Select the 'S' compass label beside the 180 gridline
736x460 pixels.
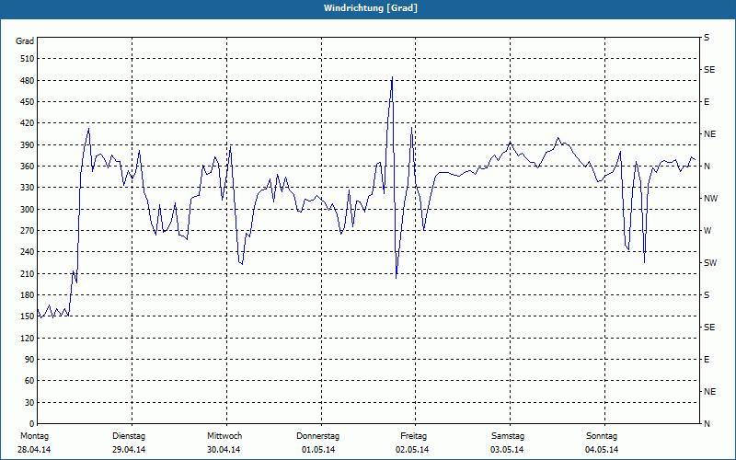coord(707,295)
